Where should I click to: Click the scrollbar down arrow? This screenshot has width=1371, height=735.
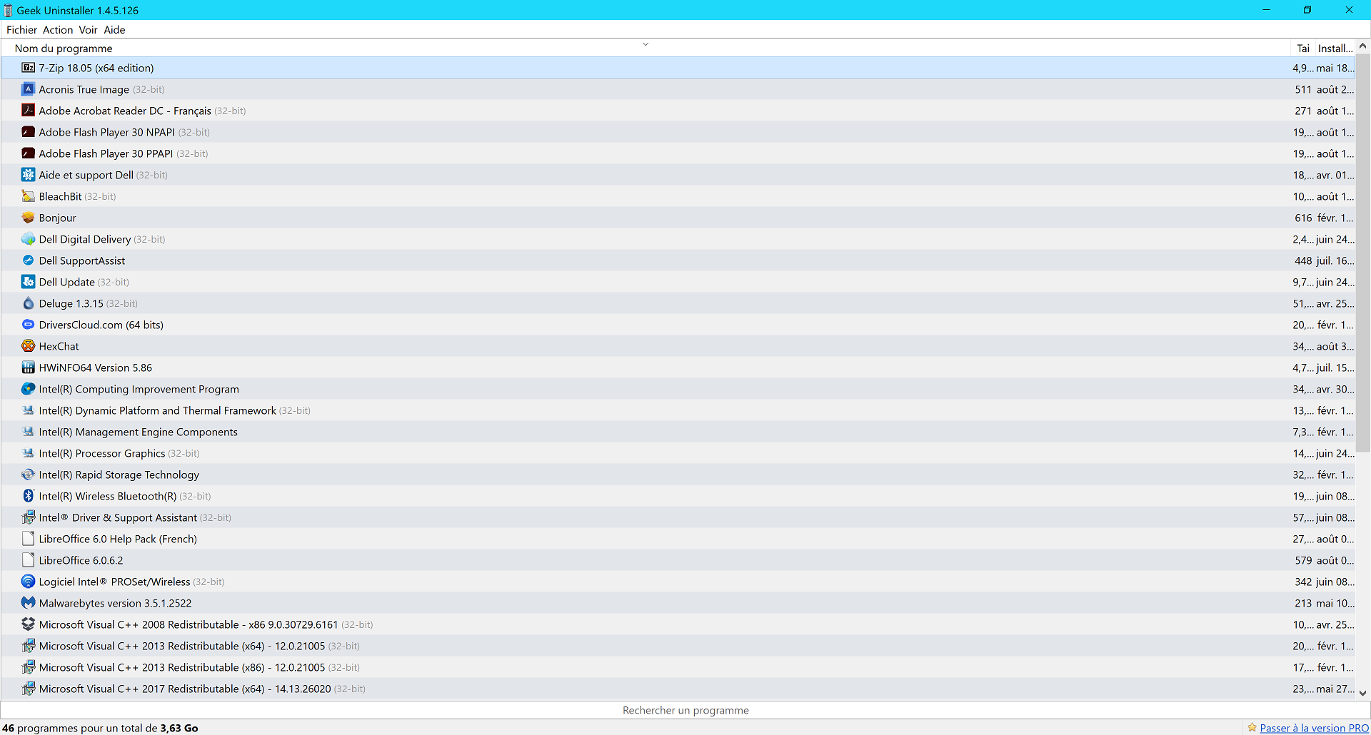tap(1362, 693)
